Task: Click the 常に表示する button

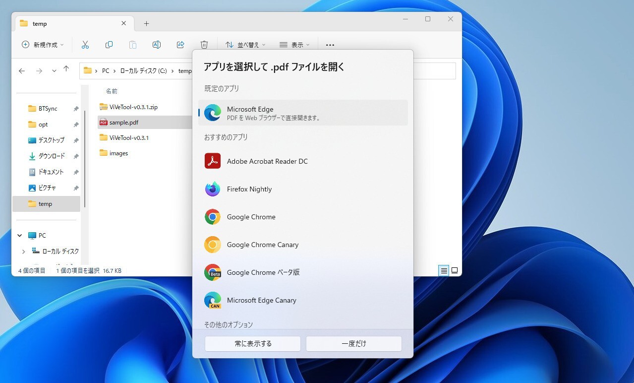Action: (253, 343)
